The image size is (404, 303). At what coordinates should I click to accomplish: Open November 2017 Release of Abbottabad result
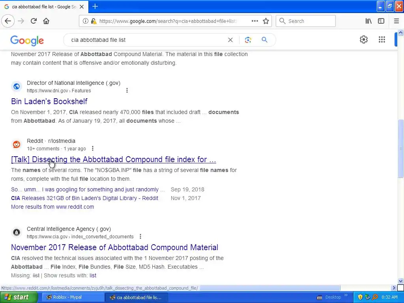point(115,247)
